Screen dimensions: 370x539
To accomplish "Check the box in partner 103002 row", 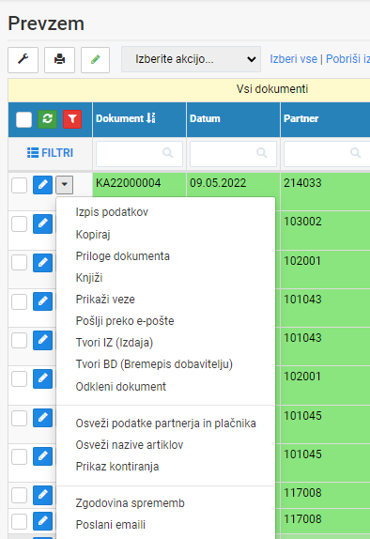I will click(x=20, y=224).
